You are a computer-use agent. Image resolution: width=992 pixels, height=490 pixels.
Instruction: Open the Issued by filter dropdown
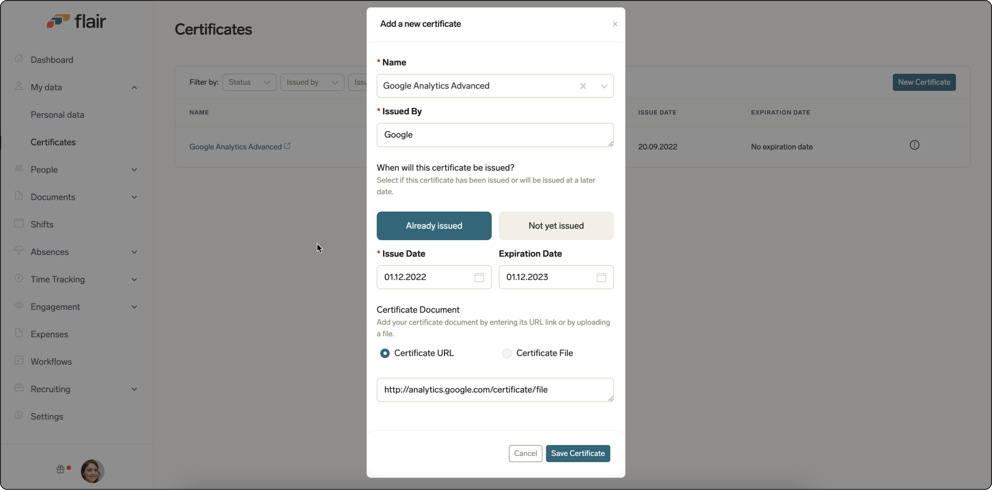(312, 82)
